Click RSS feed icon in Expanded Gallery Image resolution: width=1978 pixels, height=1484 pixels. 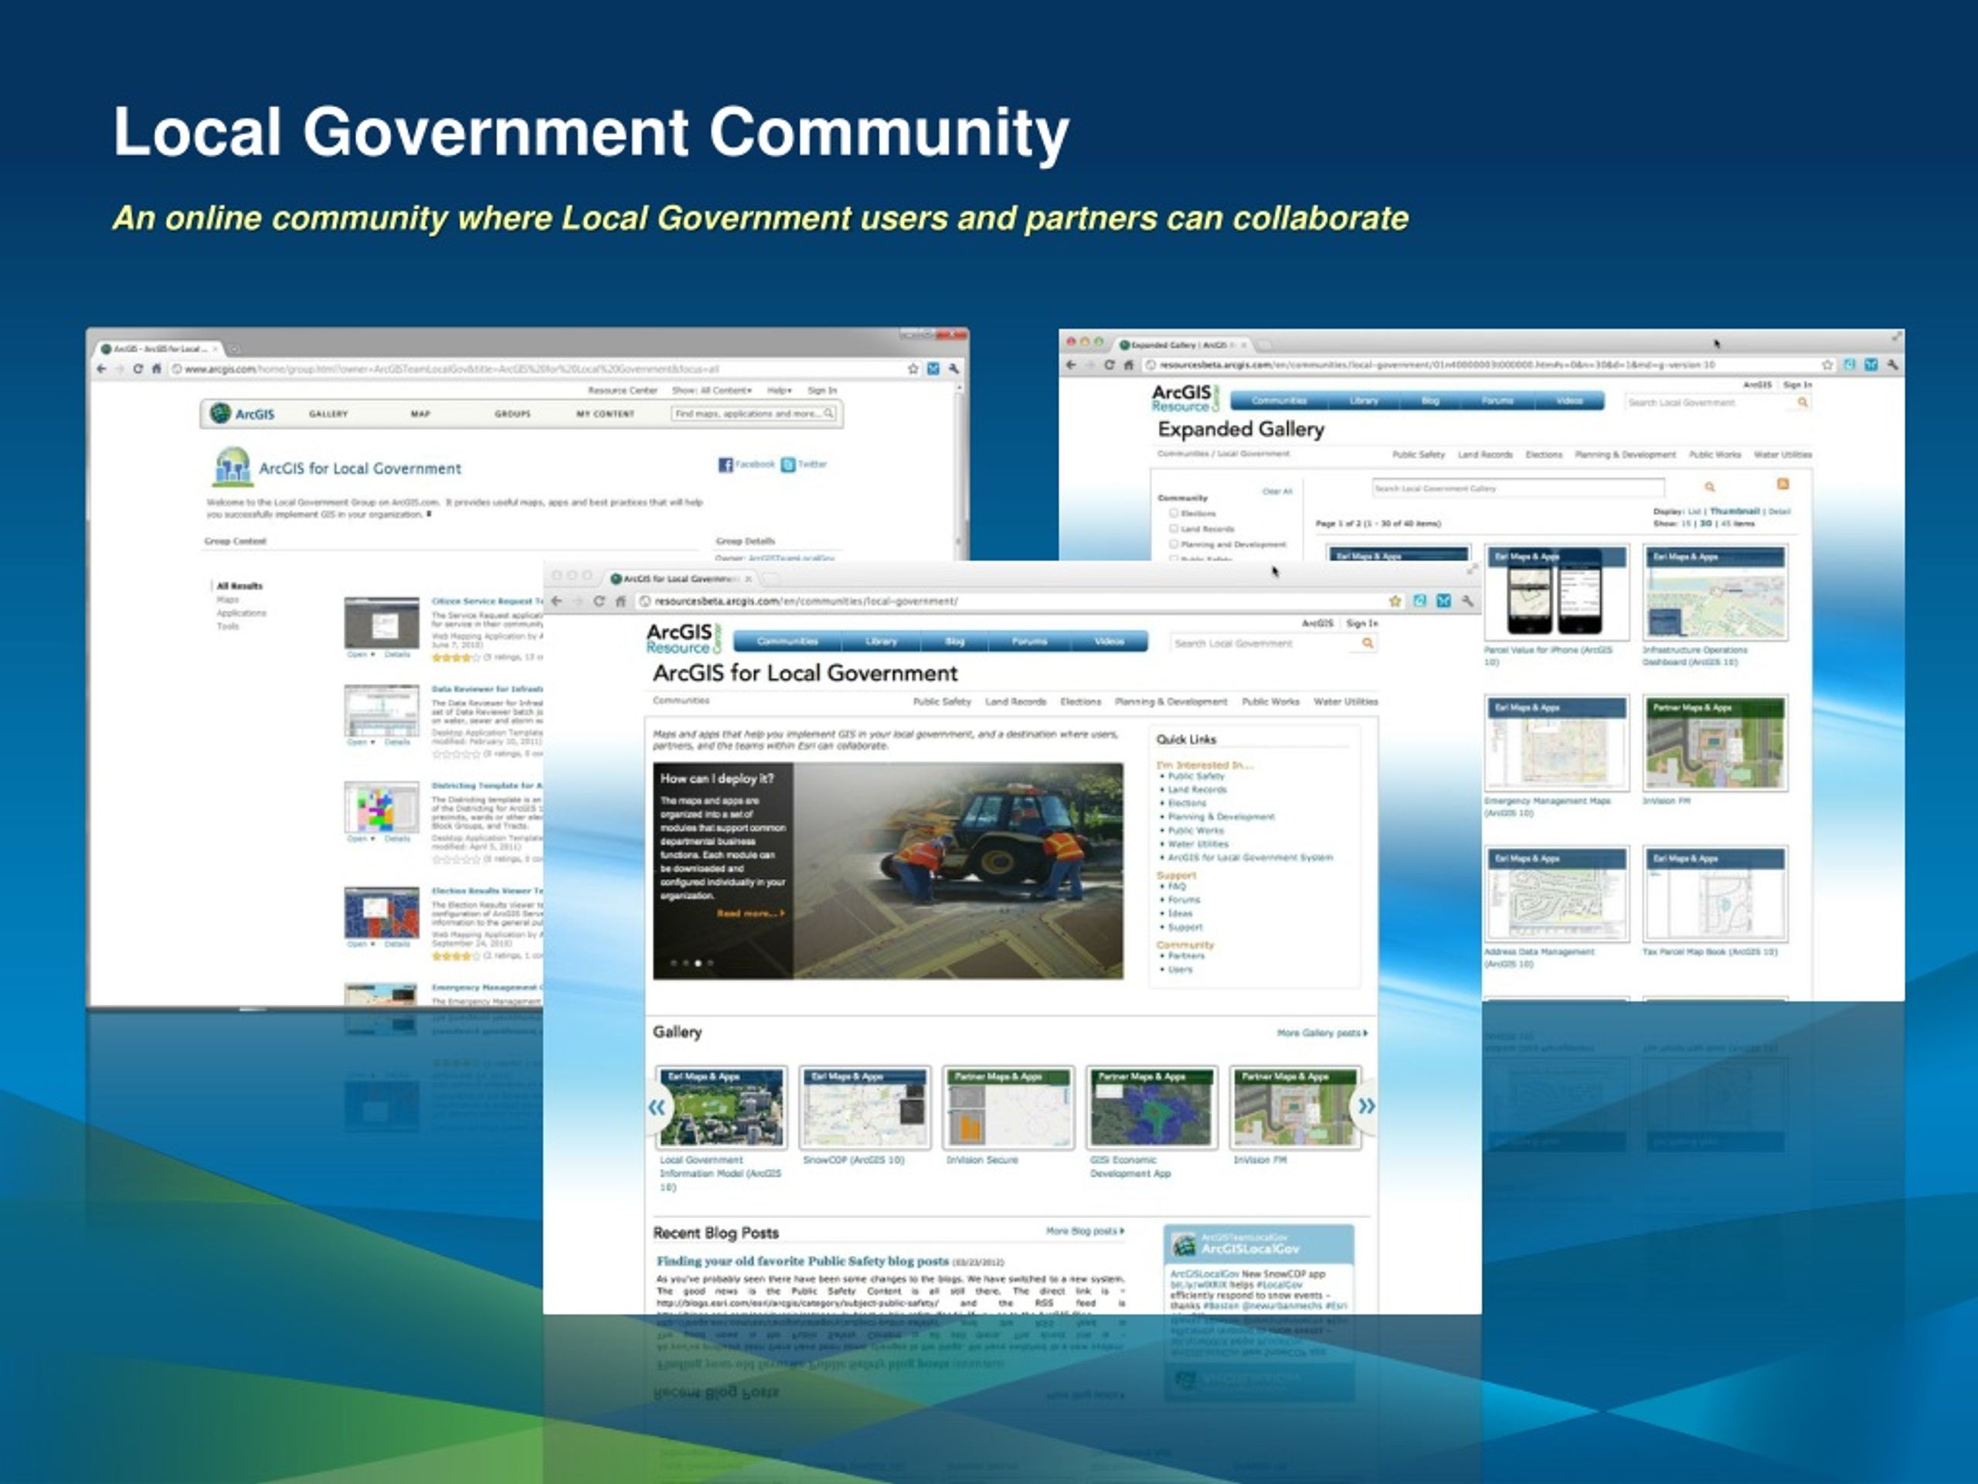click(1783, 484)
